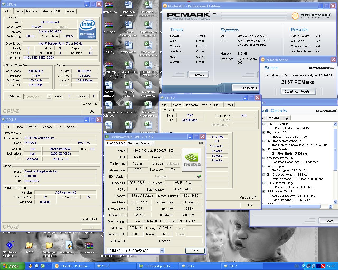Collapse the 'Multithreaded Test 1' node

[264, 191]
